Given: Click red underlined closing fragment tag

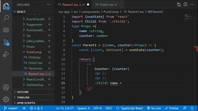Looking at the screenshot, I should click(89, 88).
